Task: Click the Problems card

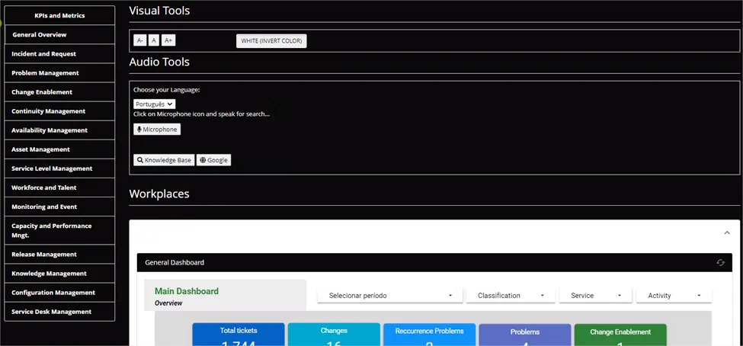Action: (x=525, y=335)
